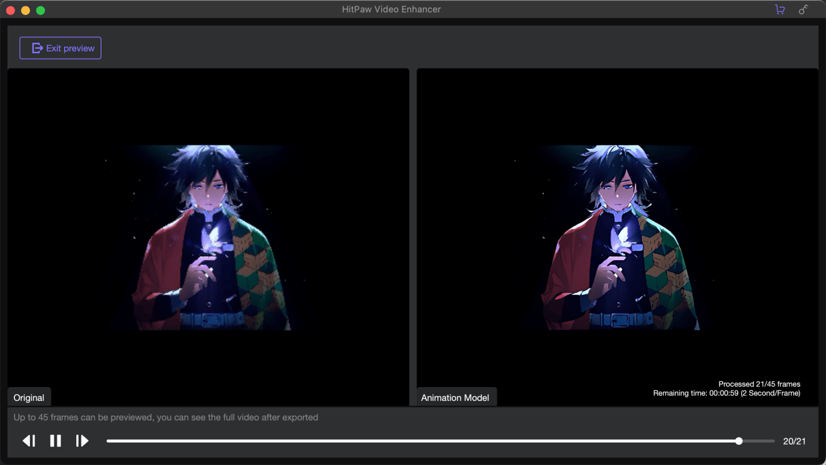Screen dimensions: 826x465
Task: Select the Animation Model label tab
Action: click(x=455, y=397)
